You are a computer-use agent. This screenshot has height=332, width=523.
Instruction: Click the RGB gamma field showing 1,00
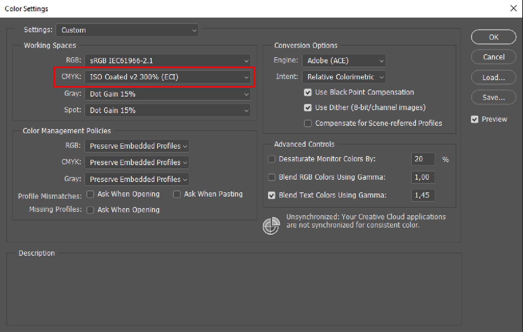pyautogui.click(x=423, y=177)
